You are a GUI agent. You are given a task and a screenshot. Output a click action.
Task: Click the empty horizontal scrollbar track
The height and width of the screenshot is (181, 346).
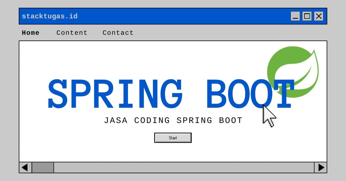(x=184, y=167)
